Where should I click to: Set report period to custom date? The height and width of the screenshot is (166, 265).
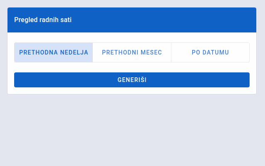pos(210,52)
